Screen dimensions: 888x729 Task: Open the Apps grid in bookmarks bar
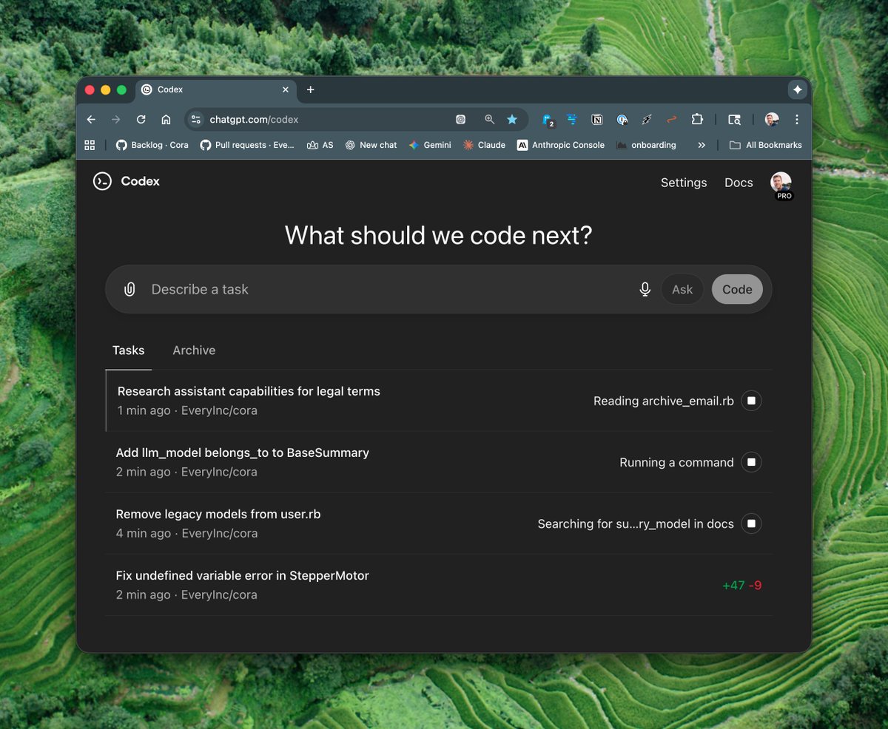[x=90, y=145]
